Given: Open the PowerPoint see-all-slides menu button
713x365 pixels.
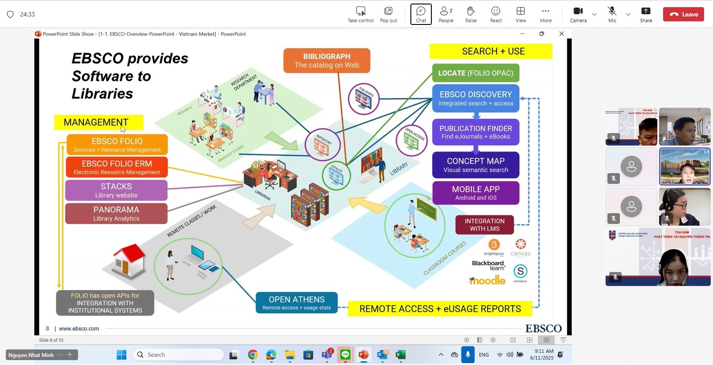Looking at the screenshot, I should 479,340.
